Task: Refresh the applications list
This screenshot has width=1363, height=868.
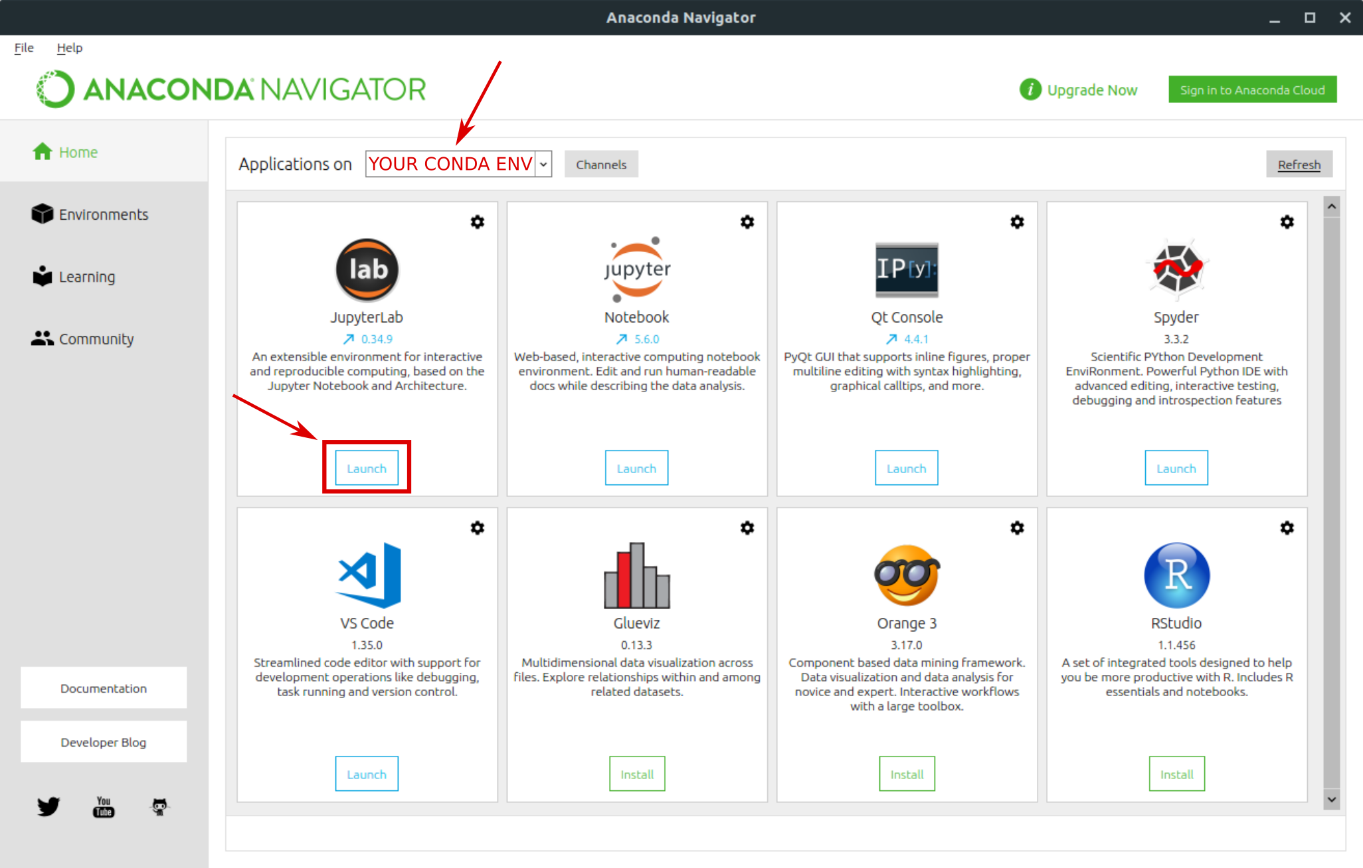Action: point(1299,165)
